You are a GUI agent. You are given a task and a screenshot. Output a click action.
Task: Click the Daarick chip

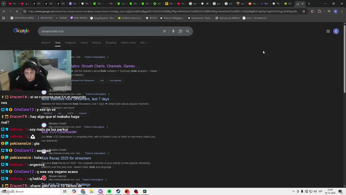pos(83,113)
